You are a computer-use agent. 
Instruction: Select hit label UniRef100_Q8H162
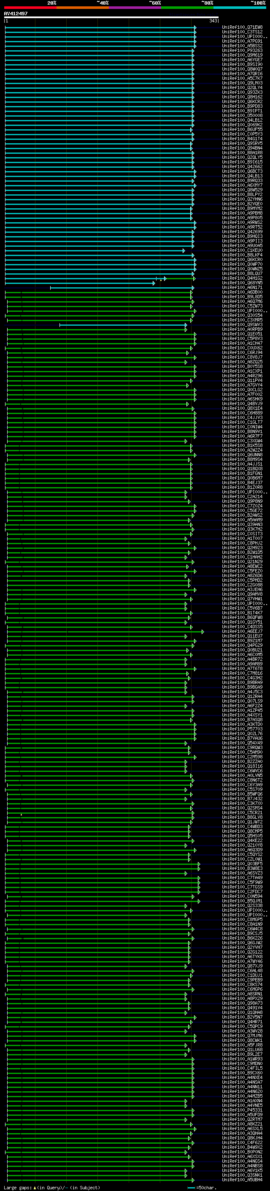pos(242,97)
